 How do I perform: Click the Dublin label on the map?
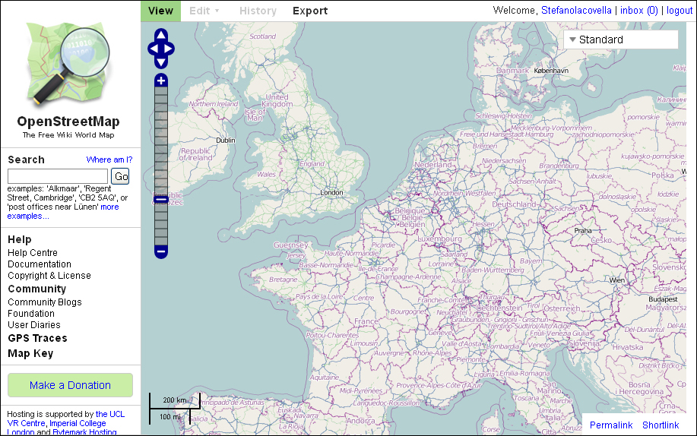pos(226,140)
